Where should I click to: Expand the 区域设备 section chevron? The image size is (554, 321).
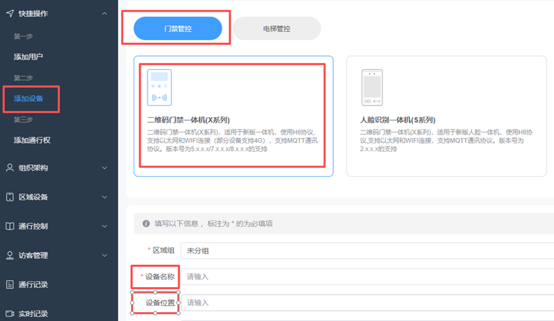coord(104,197)
